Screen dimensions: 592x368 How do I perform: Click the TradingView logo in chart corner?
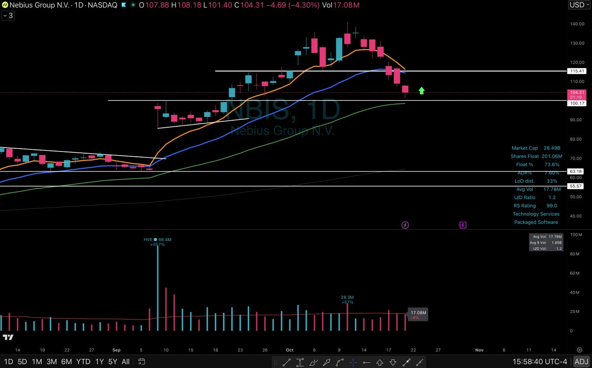coord(8,337)
